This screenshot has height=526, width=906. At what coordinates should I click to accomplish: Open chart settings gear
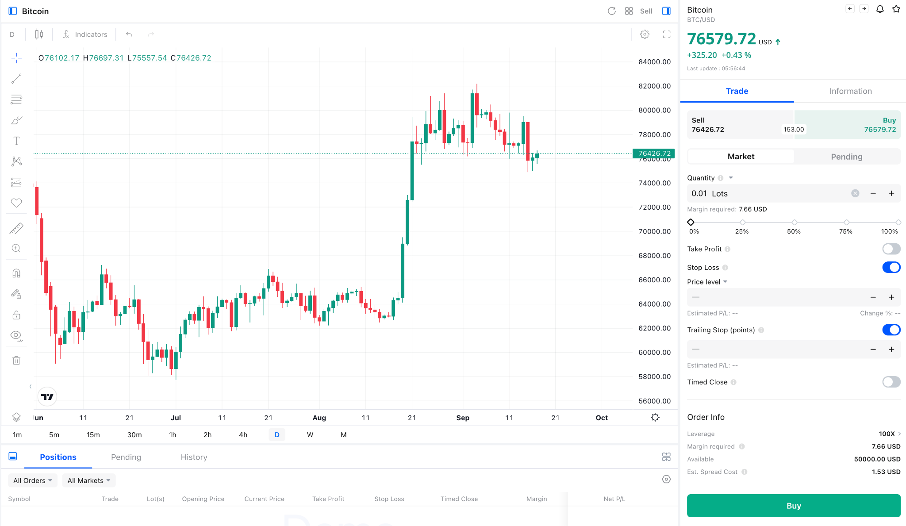[x=645, y=35]
